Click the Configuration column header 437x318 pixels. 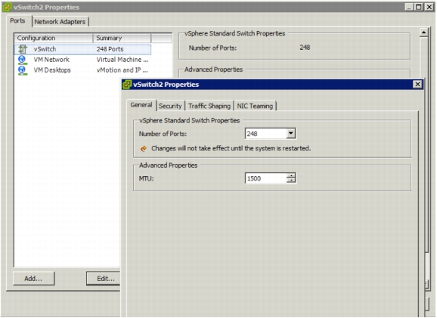pyautogui.click(x=54, y=38)
